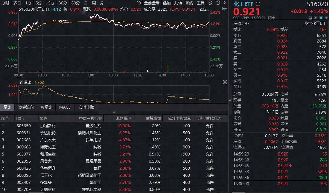Screen dimensions: 329x193
Task: Select 广东宏大 stock row
Action: point(114,140)
